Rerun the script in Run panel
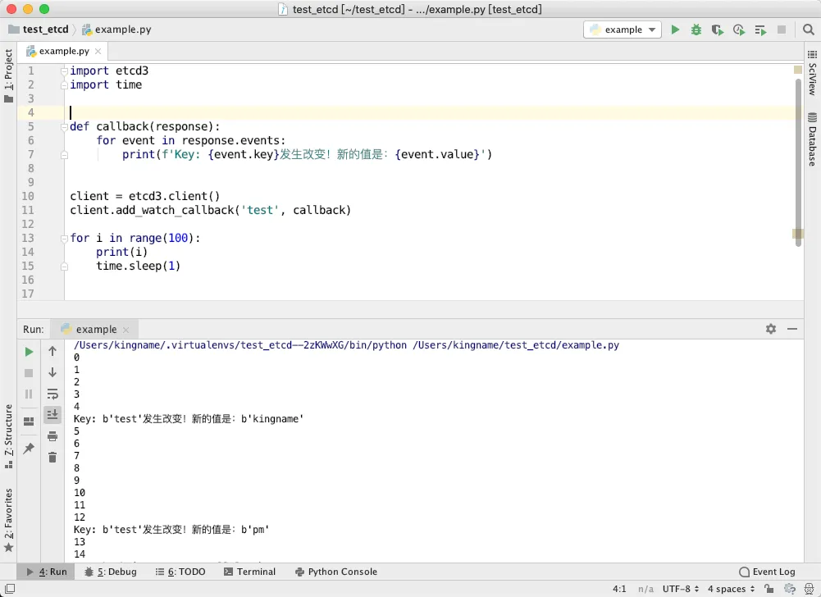This screenshot has height=597, width=821. (29, 352)
